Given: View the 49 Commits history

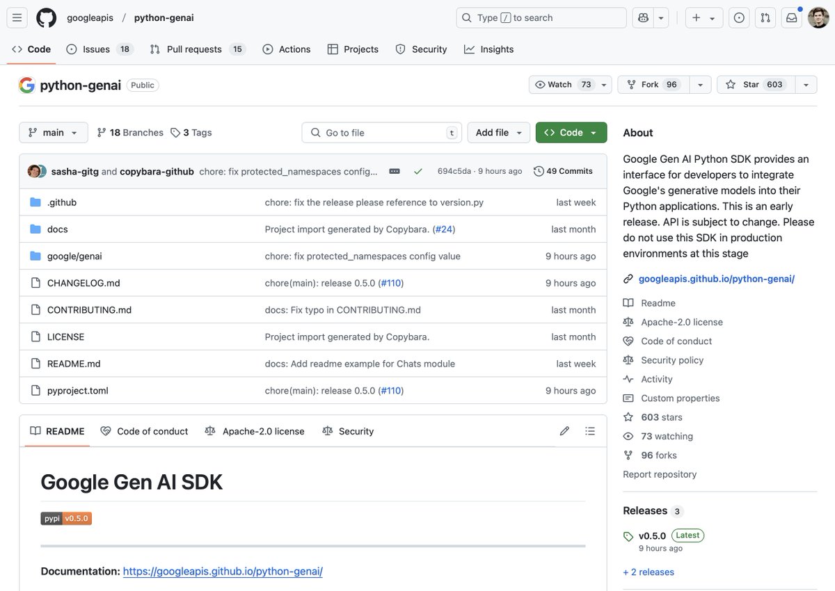Looking at the screenshot, I should click(x=563, y=171).
